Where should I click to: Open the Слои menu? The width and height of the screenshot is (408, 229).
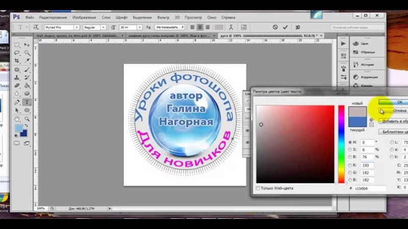point(106,17)
